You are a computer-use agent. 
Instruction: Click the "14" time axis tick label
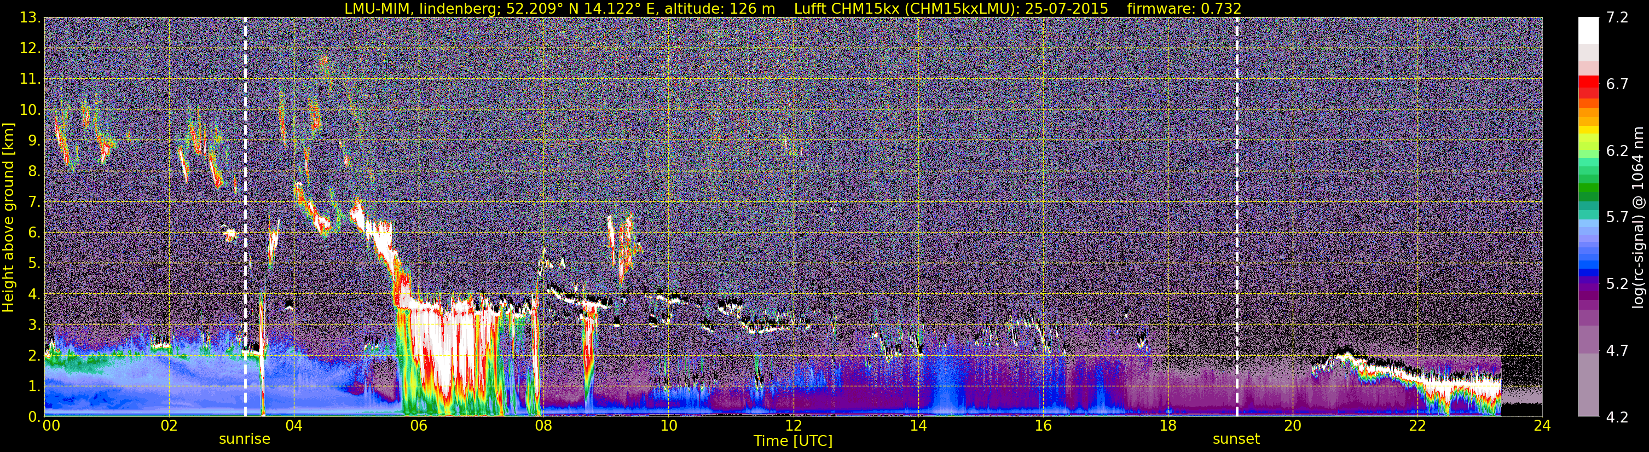tap(918, 426)
